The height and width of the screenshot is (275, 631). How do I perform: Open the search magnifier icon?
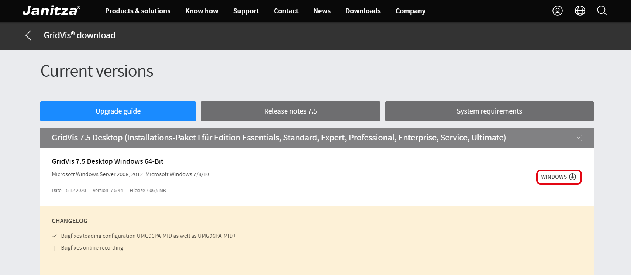click(602, 11)
